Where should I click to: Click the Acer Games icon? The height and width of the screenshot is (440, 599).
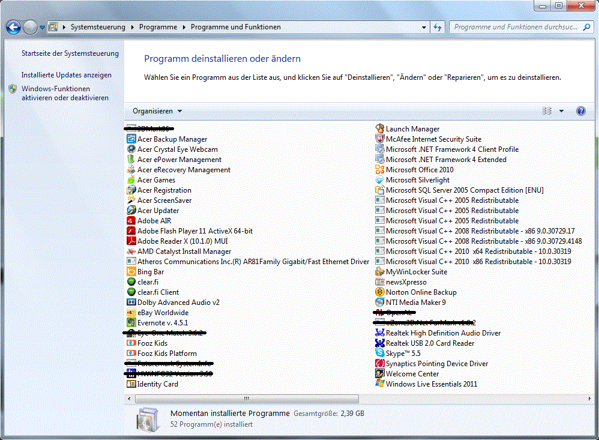click(131, 180)
